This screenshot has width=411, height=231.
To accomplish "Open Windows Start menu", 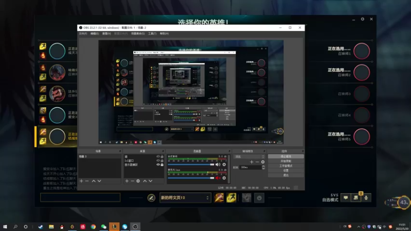I will 5,226.
